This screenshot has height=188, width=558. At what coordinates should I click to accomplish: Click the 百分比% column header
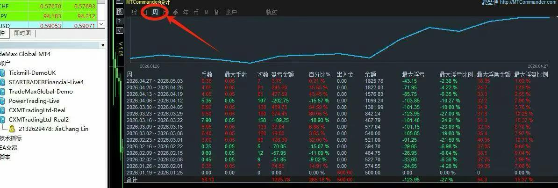(320, 74)
